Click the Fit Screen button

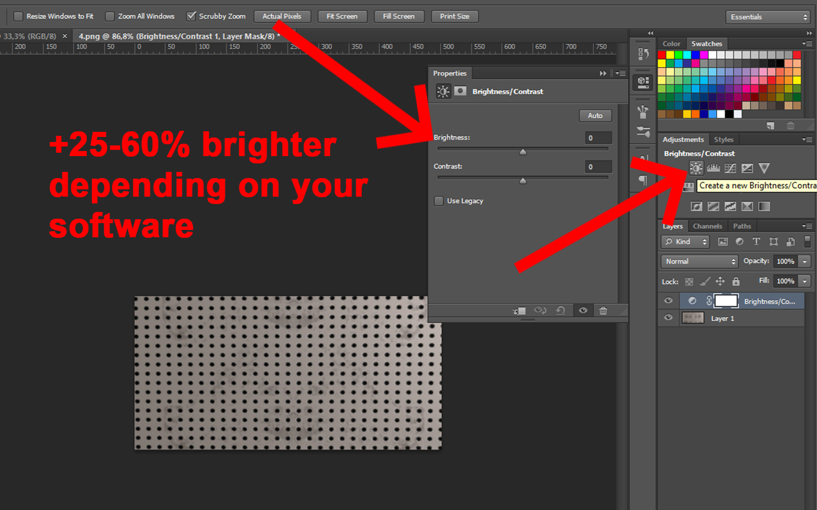tap(342, 16)
